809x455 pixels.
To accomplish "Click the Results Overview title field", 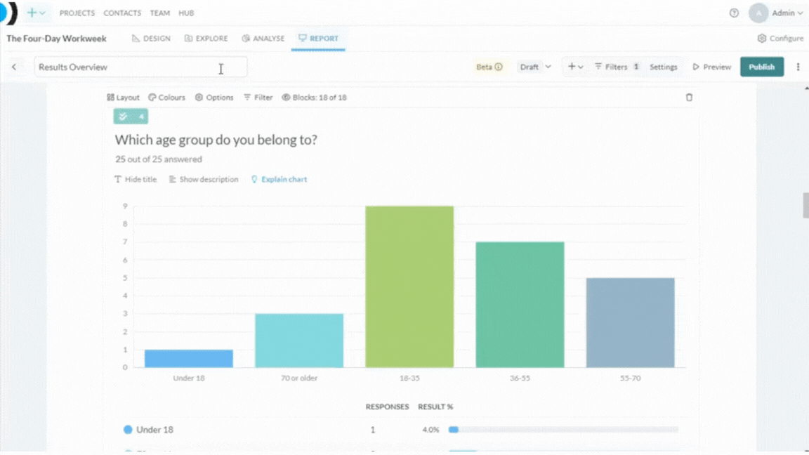I will click(x=141, y=67).
